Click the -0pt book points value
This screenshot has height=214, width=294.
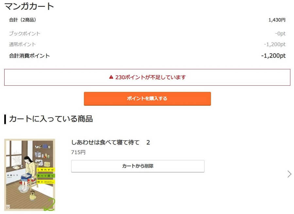click(280, 33)
